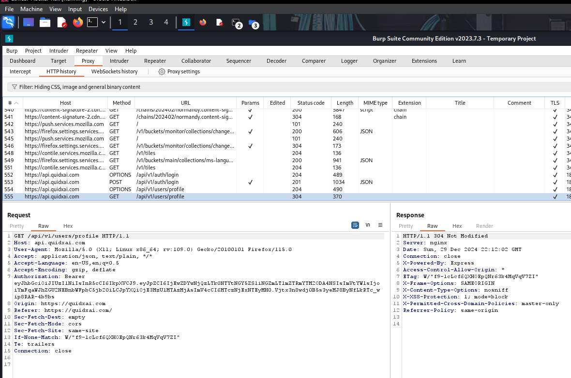Select the Burp Suite taskbar window icon
The image size is (571, 378).
pyautogui.click(x=186, y=23)
